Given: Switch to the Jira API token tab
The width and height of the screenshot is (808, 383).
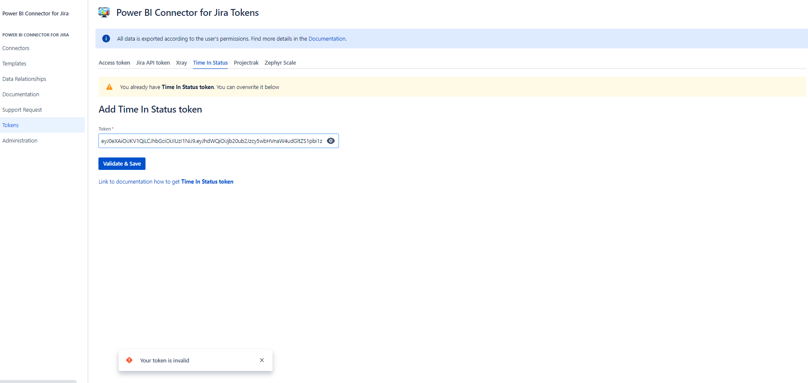Looking at the screenshot, I should 153,62.
